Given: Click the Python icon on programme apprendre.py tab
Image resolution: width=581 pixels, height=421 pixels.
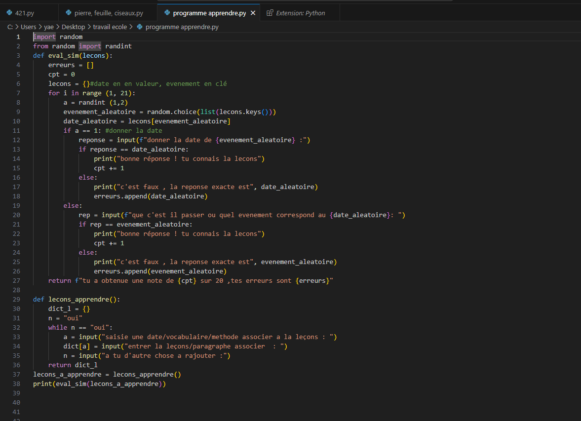Looking at the screenshot, I should point(166,12).
